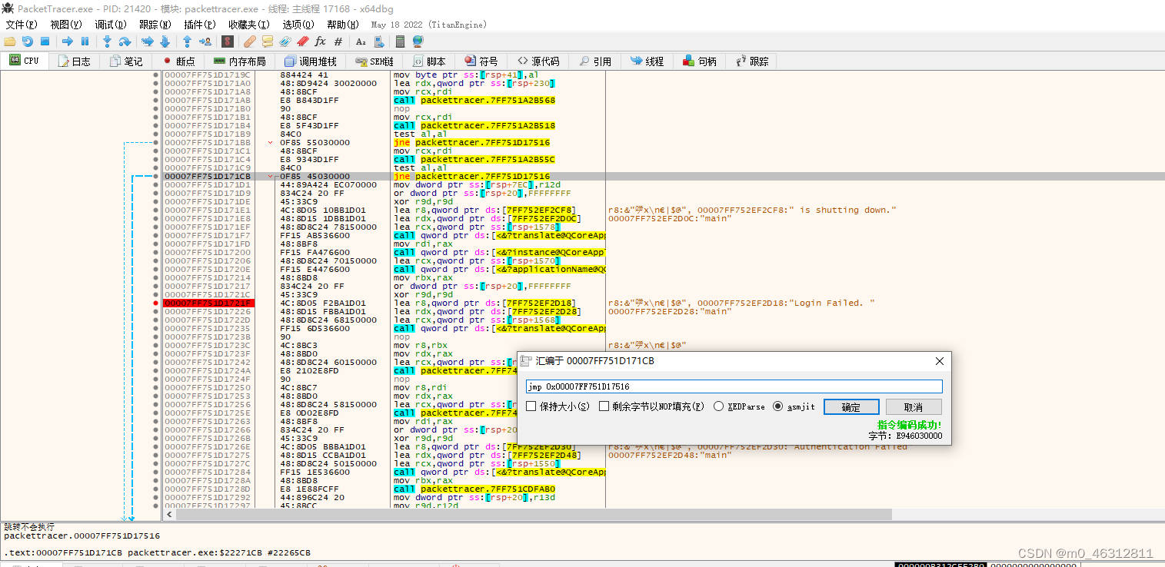Viewport: 1165px width, 567px height.
Task: Select the asmjit assembler radio button
Action: click(777, 406)
